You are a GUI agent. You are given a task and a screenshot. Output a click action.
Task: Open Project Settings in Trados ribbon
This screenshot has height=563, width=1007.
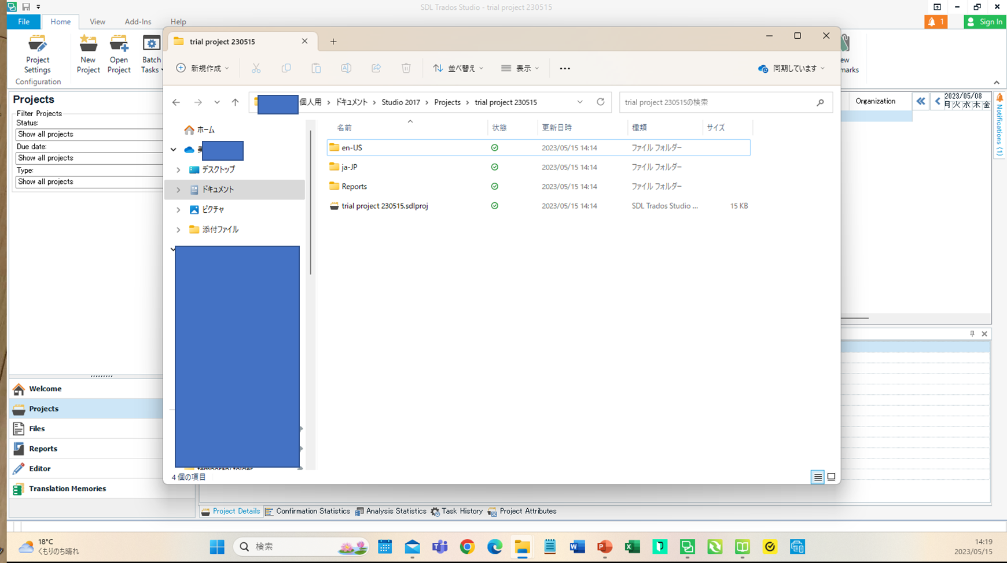(x=38, y=54)
